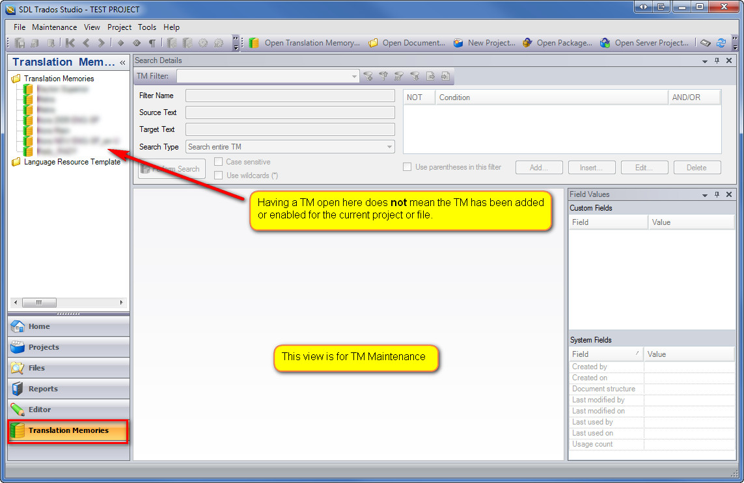Viewport: 744px width, 483px height.
Task: Click the Open Translation Memory toolbar icon
Action: [305, 43]
